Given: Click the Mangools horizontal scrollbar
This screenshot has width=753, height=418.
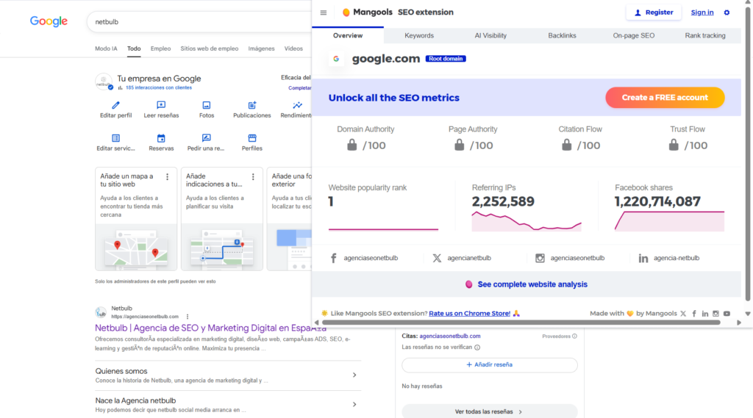Looking at the screenshot, I should pos(521,322).
